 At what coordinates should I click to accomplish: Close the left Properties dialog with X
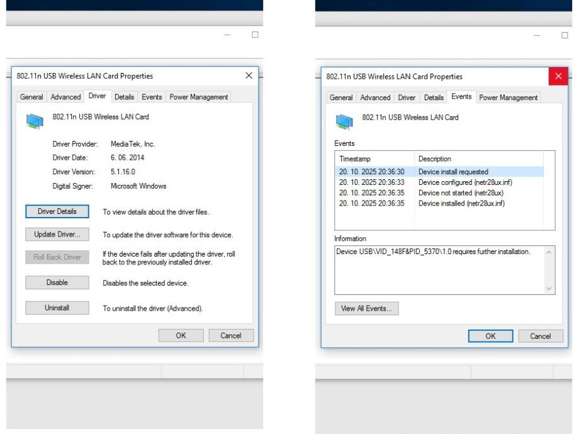[x=249, y=75]
